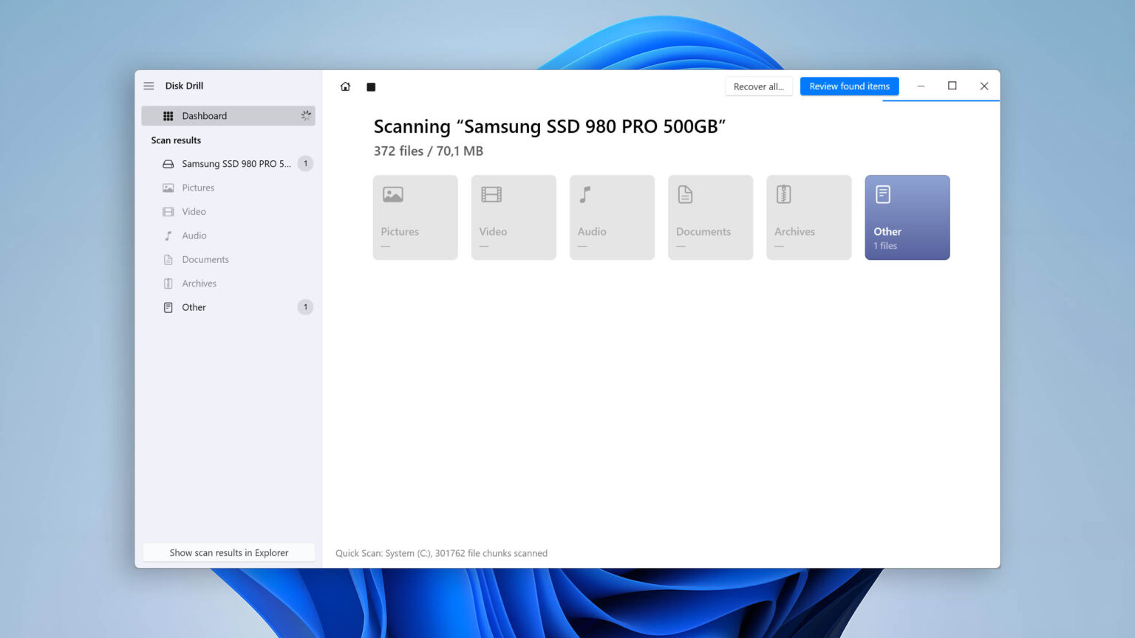Open Documents in the sidebar list
The image size is (1135, 638).
205,260
